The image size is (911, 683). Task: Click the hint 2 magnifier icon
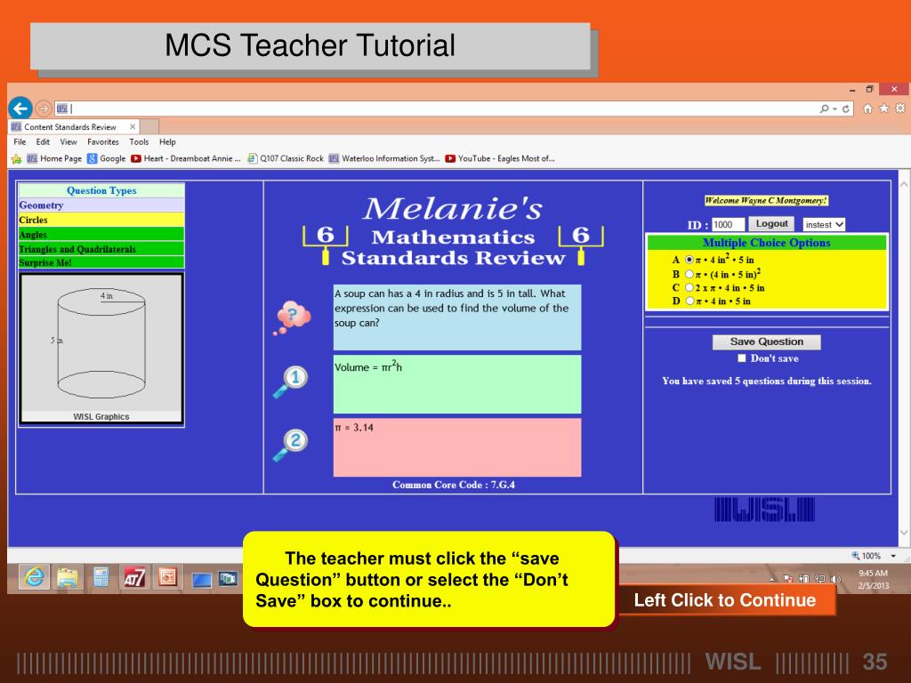[291, 445]
